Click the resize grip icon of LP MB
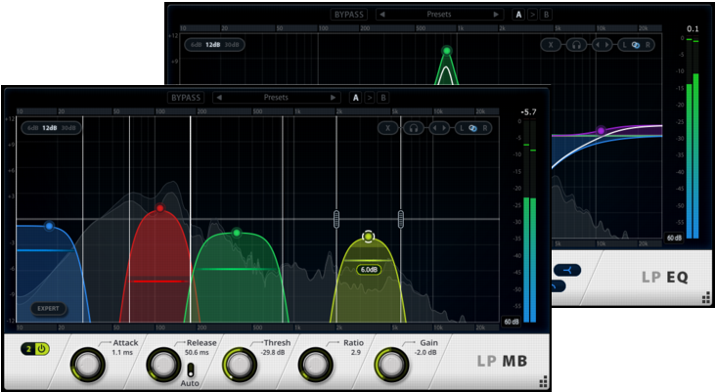Screen dimensions: 715x392 pos(543,381)
